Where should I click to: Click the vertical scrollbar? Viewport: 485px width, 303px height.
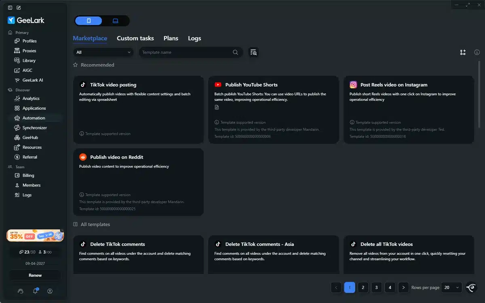tap(479, 95)
